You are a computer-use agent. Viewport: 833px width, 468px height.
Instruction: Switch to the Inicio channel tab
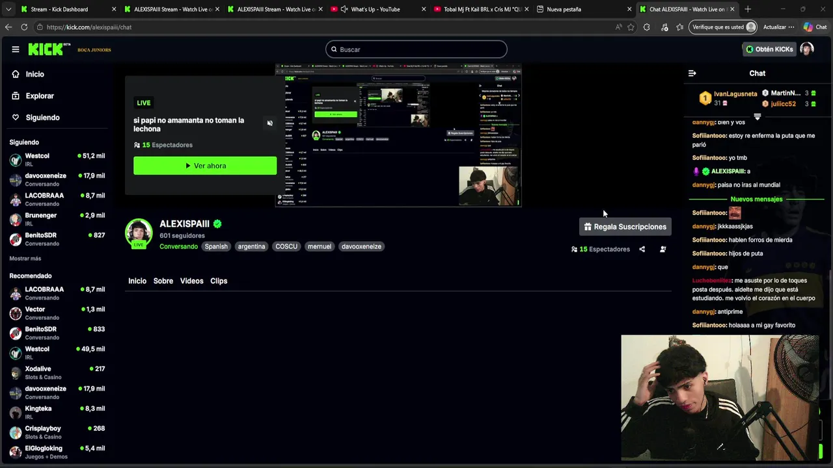pos(137,281)
